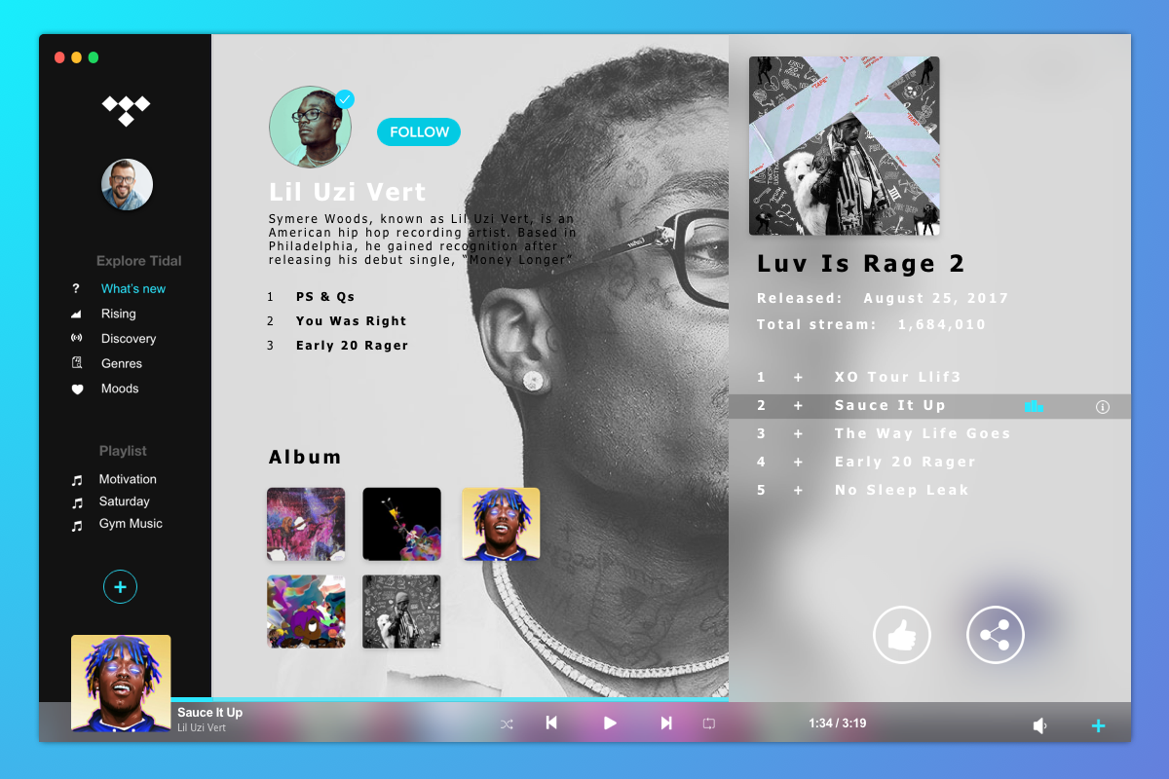Open the user profile avatar in the sidebar
1169x779 pixels.
(x=127, y=185)
